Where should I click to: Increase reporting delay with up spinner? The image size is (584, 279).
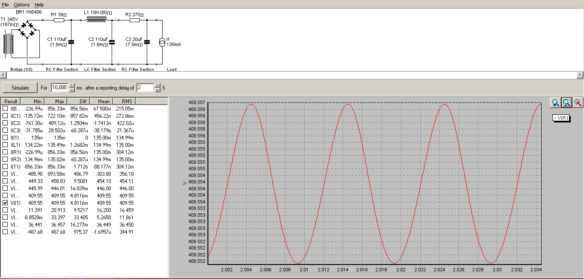tap(157, 85)
